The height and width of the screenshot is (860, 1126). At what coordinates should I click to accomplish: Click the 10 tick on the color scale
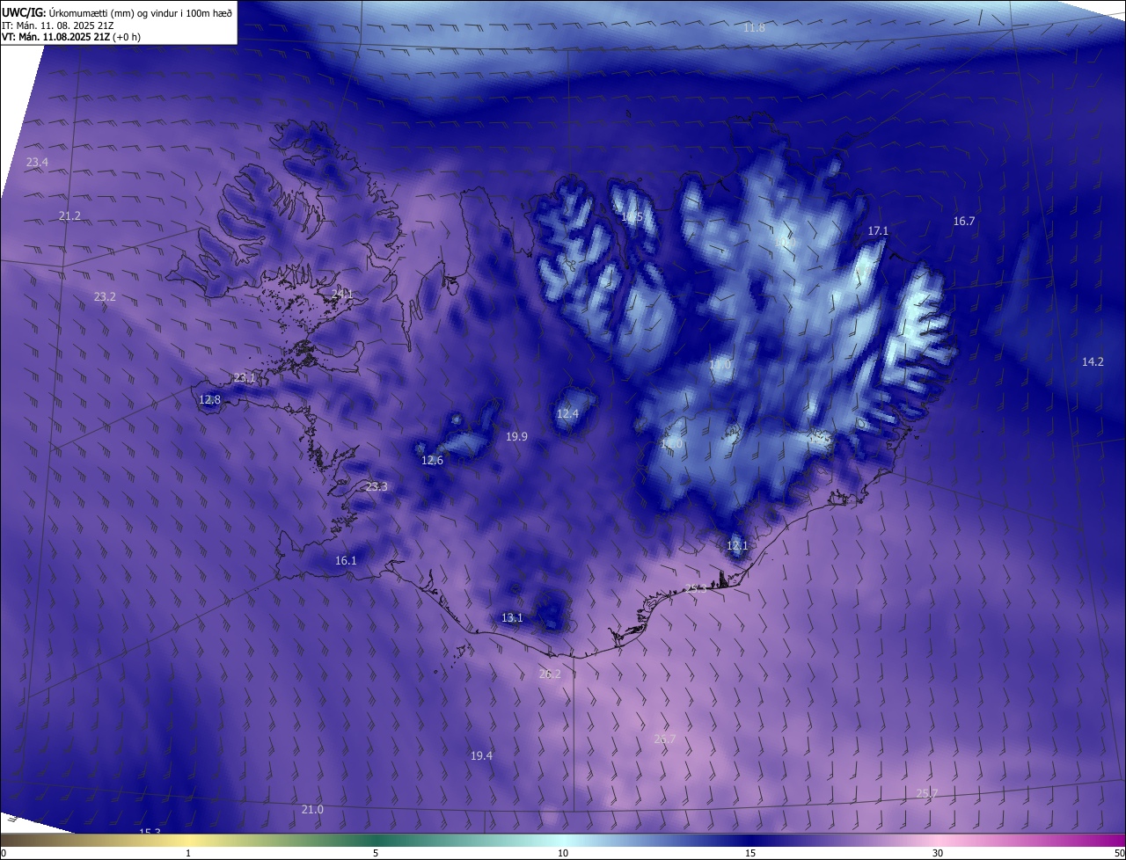tap(563, 853)
